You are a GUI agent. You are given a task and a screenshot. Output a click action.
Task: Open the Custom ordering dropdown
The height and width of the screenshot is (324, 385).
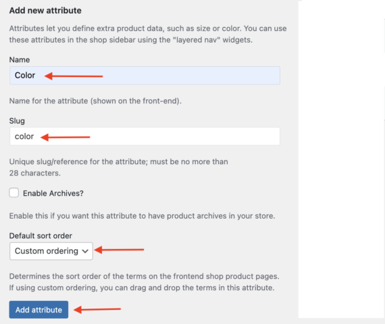(x=51, y=251)
